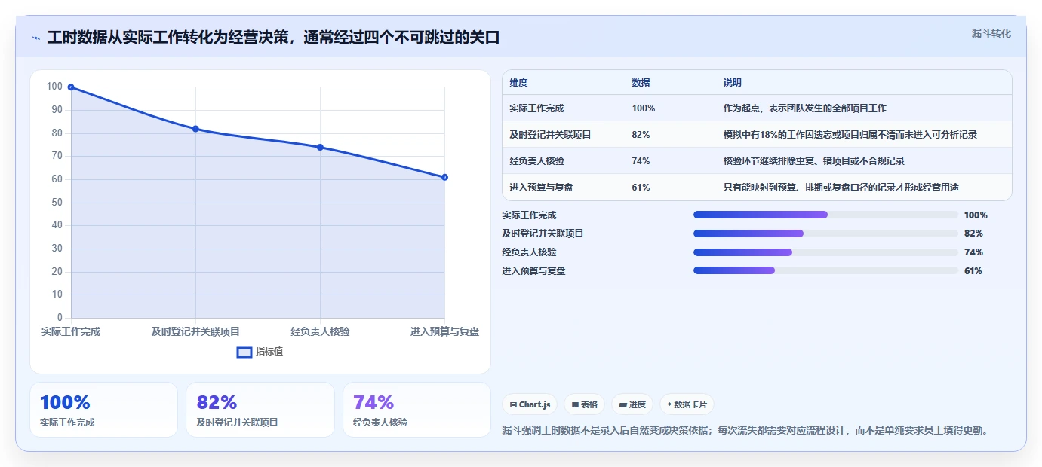Click the chart point at value 61
The height and width of the screenshot is (467, 1042).
click(x=444, y=177)
